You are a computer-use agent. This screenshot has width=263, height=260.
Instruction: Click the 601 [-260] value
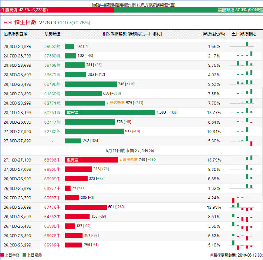pyautogui.click(x=116, y=207)
